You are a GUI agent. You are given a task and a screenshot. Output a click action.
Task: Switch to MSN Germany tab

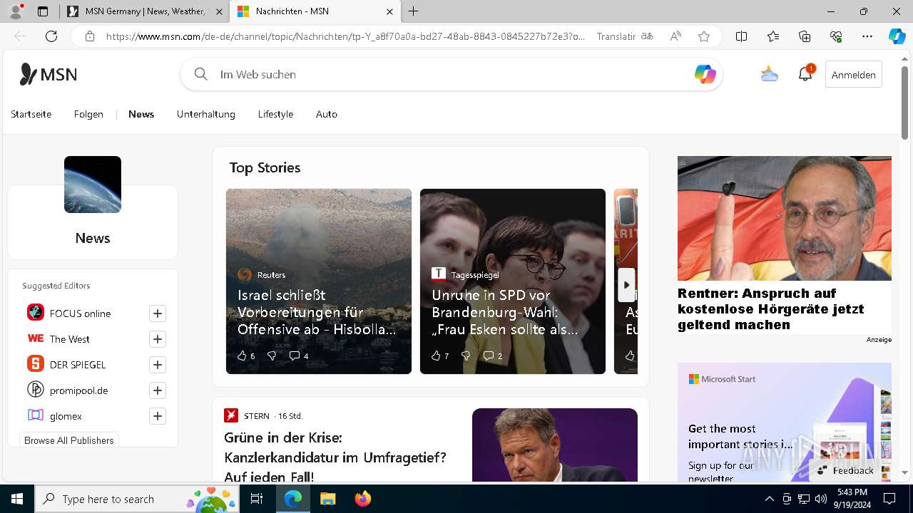point(145,11)
